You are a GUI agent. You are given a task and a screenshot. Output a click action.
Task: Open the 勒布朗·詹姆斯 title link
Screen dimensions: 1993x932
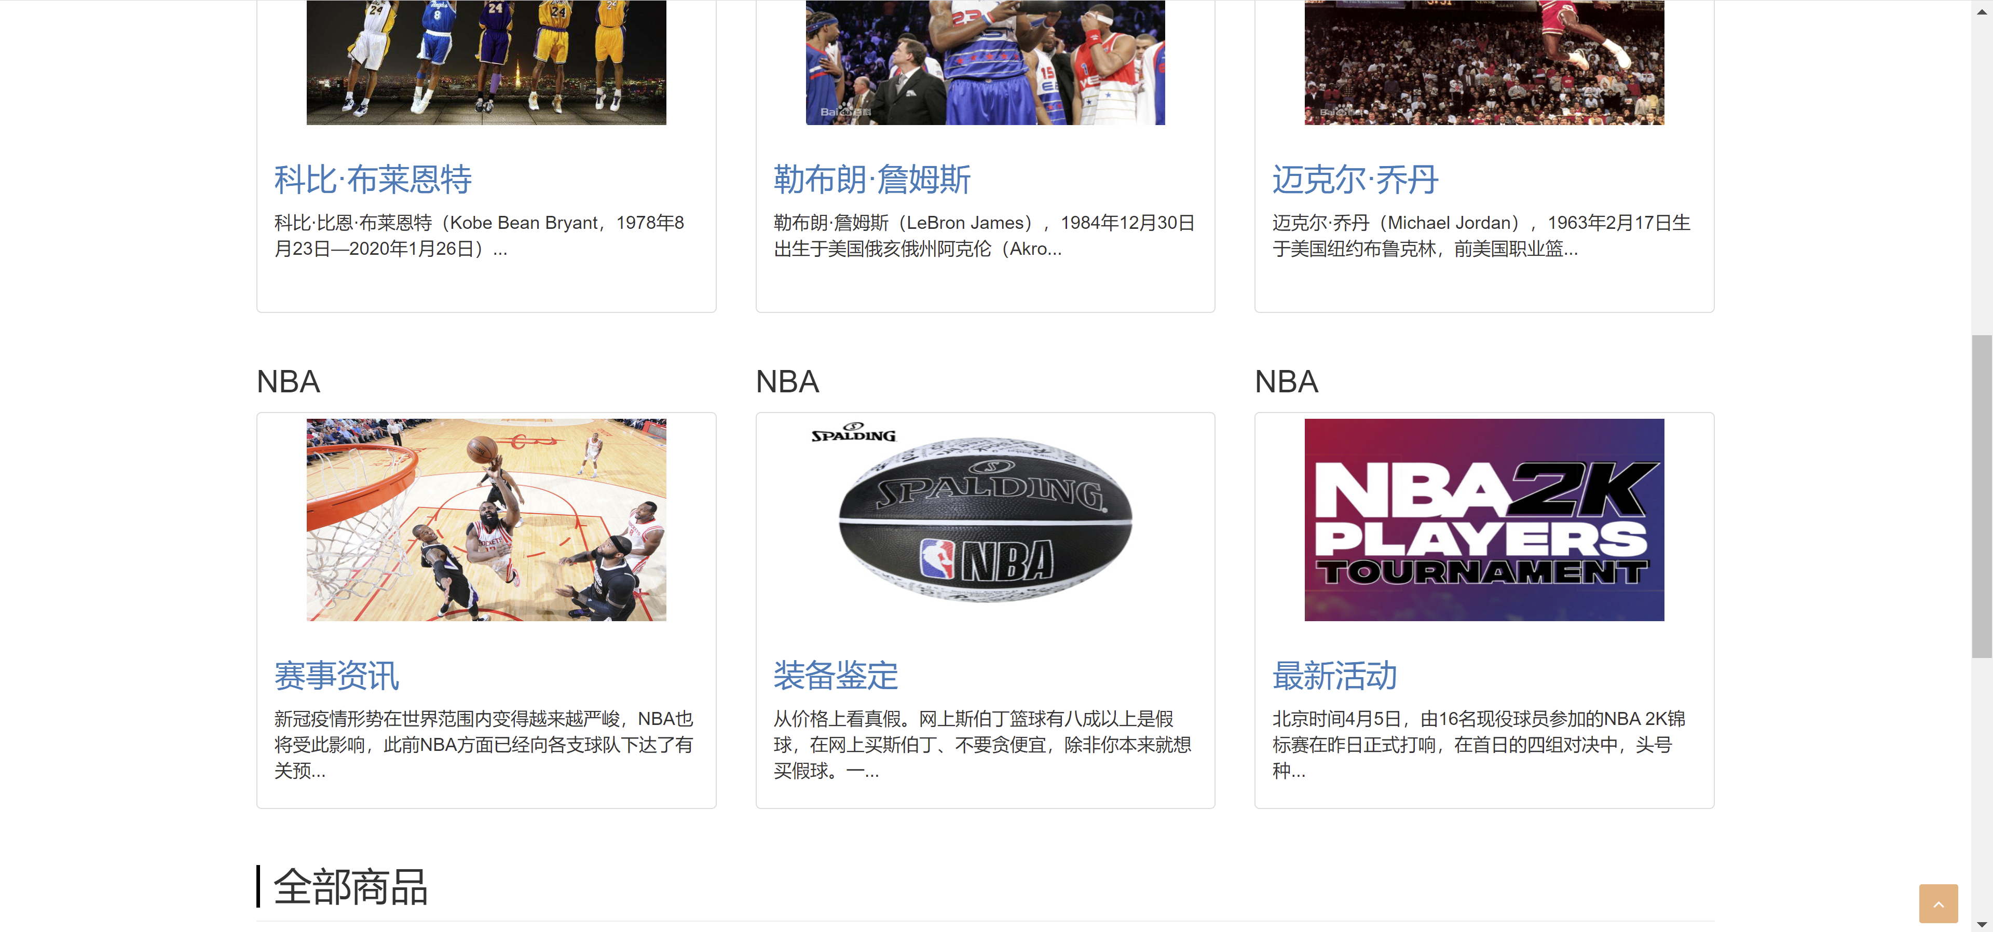(871, 180)
